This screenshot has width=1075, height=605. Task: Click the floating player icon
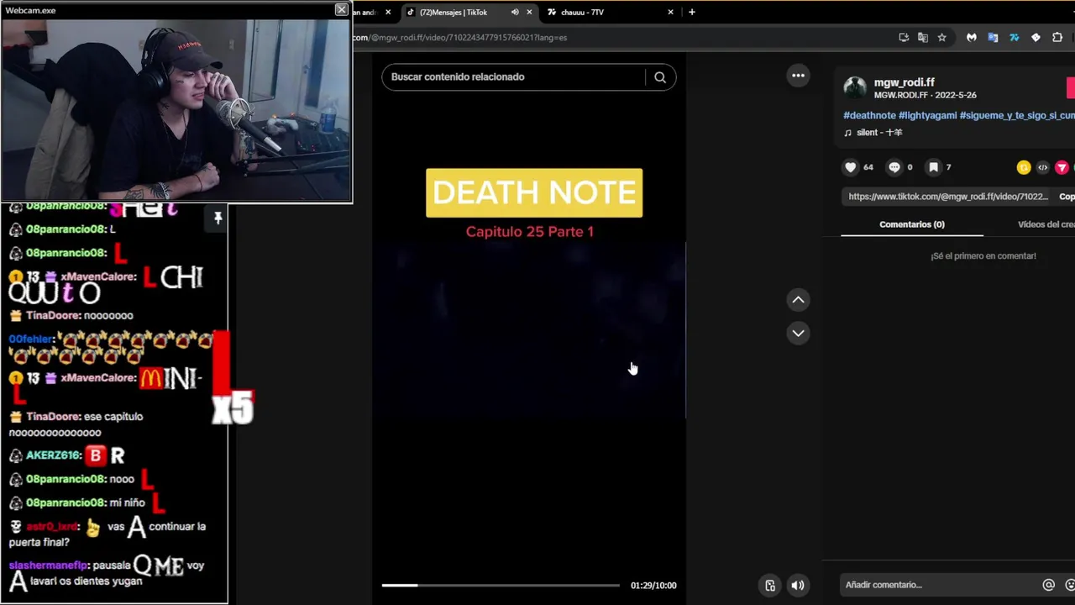(769, 586)
